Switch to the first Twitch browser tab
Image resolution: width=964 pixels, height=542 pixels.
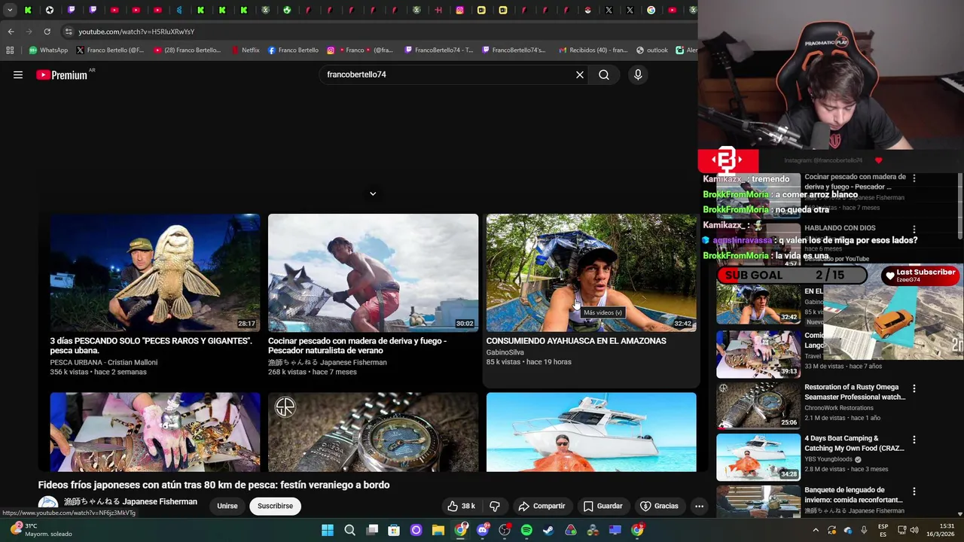pyautogui.click(x=72, y=10)
